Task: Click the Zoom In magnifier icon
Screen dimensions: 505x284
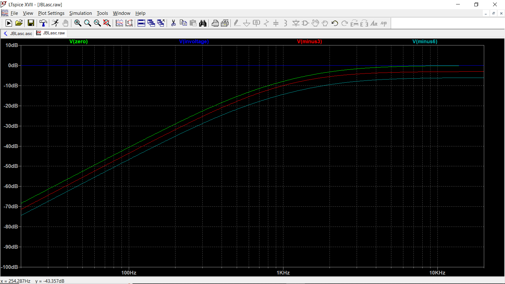Action: click(78, 23)
